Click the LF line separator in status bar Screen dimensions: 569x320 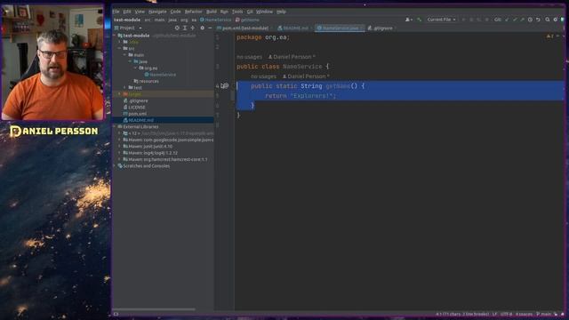point(494,314)
